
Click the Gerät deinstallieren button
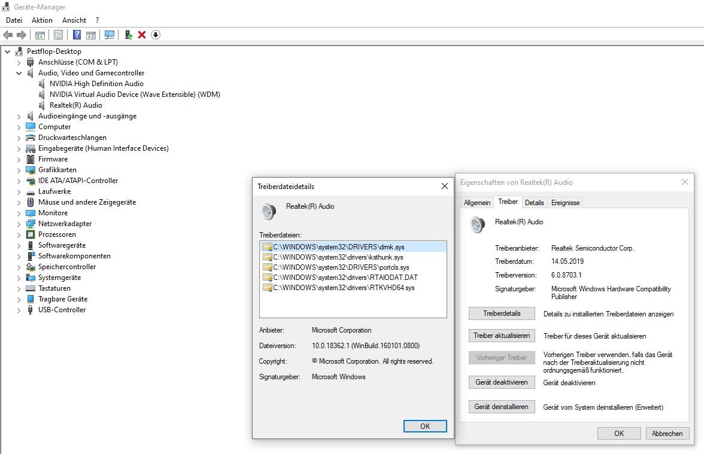502,407
